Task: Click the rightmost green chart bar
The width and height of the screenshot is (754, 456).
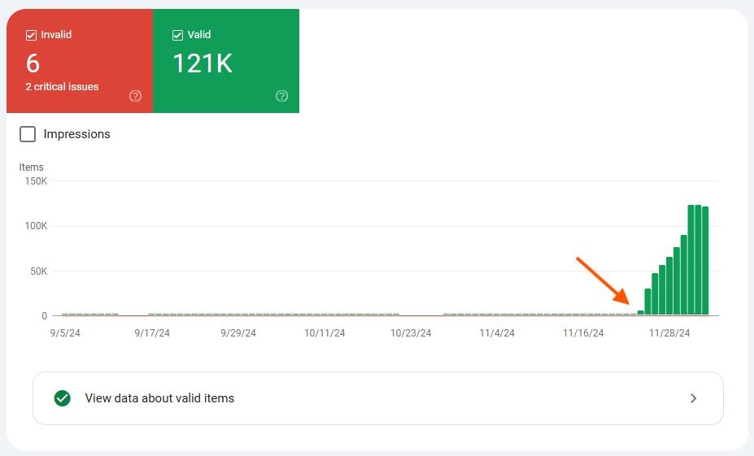Action: (x=705, y=260)
